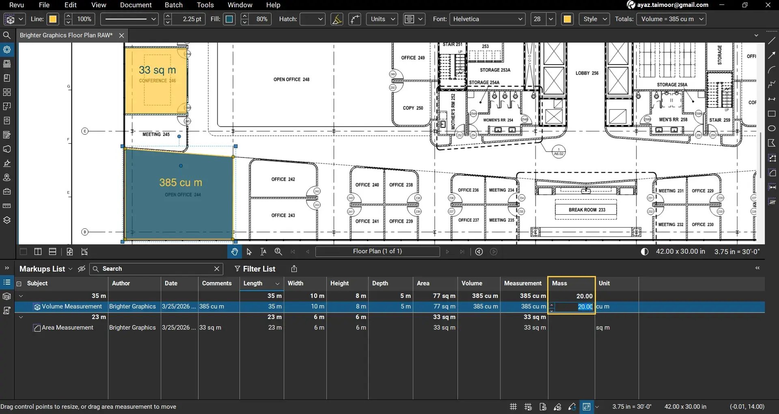Open the Bookmarks panel in left sidebar
This screenshot has width=779, height=414.
click(x=7, y=78)
